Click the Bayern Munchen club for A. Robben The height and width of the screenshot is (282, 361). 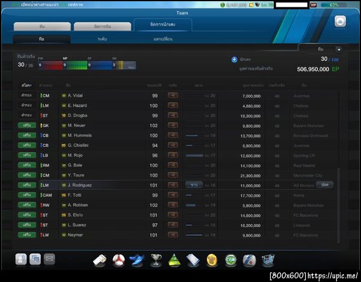click(309, 205)
